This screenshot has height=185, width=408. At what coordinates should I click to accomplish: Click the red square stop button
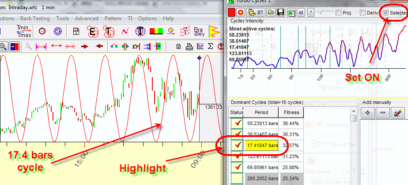[x=231, y=12]
